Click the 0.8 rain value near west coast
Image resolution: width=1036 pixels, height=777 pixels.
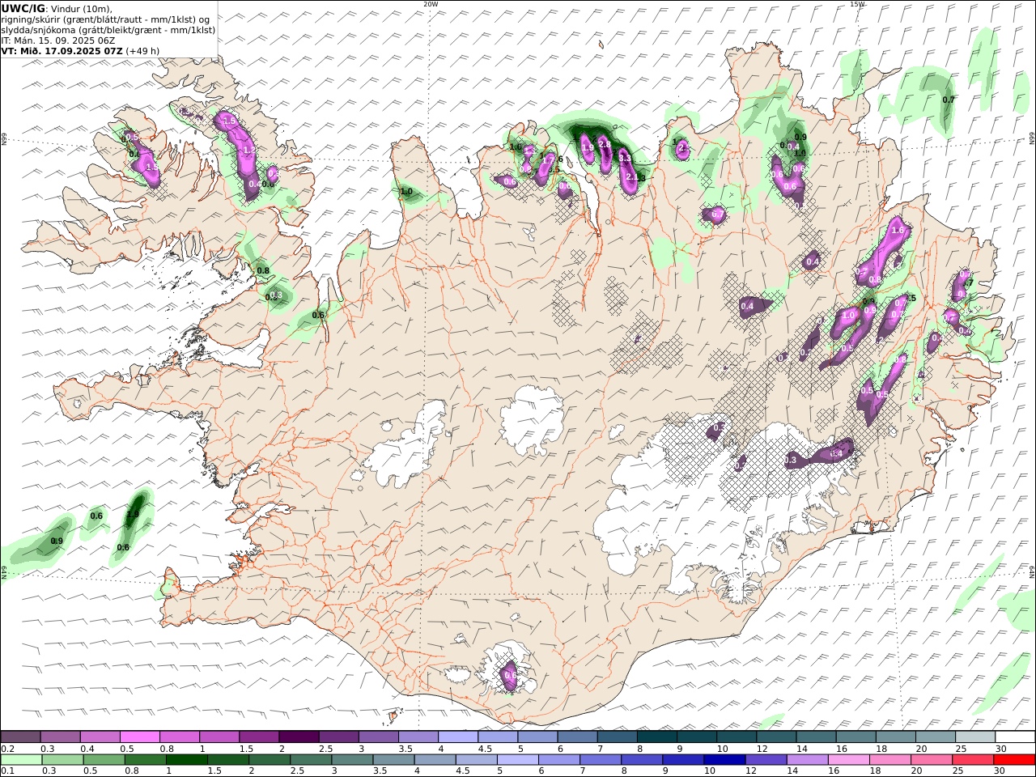[263, 270]
